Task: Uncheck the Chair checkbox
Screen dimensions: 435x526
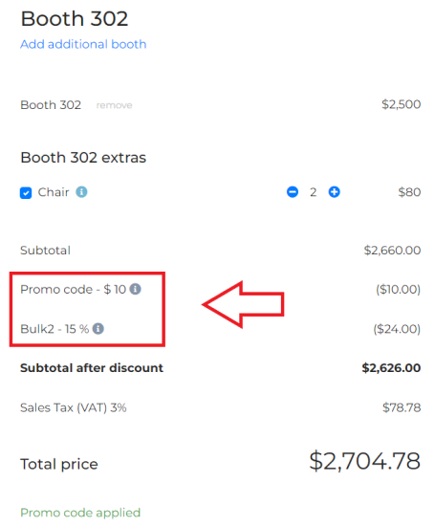Action: (26, 193)
